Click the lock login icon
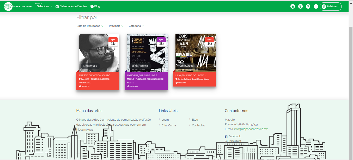 293,7
